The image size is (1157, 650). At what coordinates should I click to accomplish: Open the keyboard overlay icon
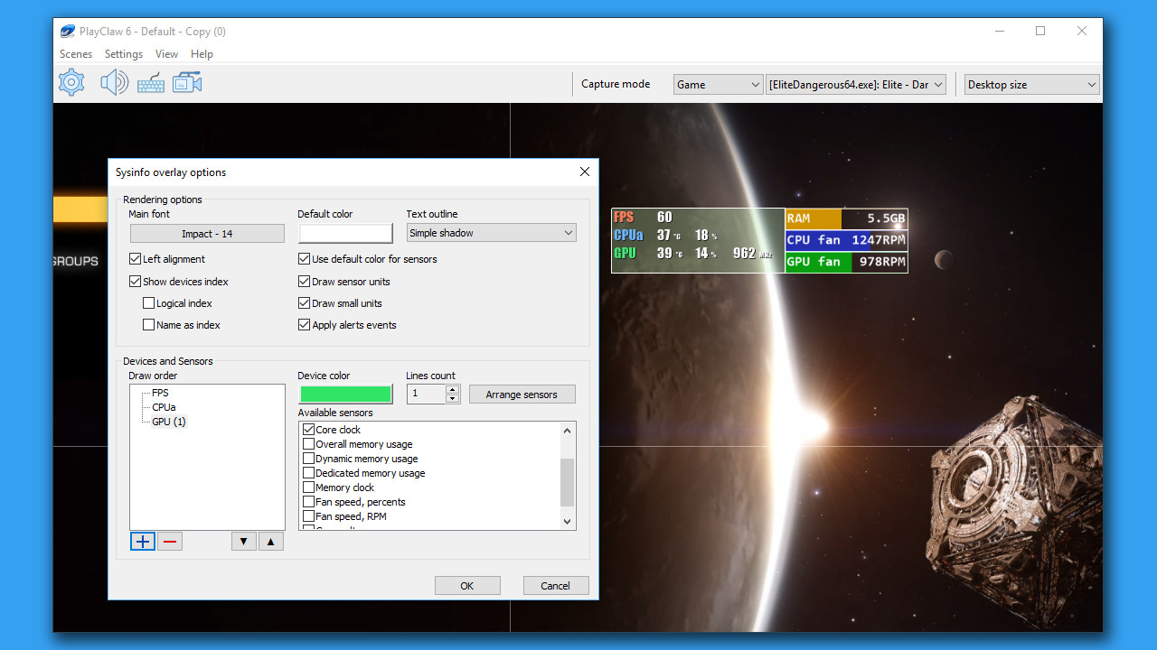150,81
